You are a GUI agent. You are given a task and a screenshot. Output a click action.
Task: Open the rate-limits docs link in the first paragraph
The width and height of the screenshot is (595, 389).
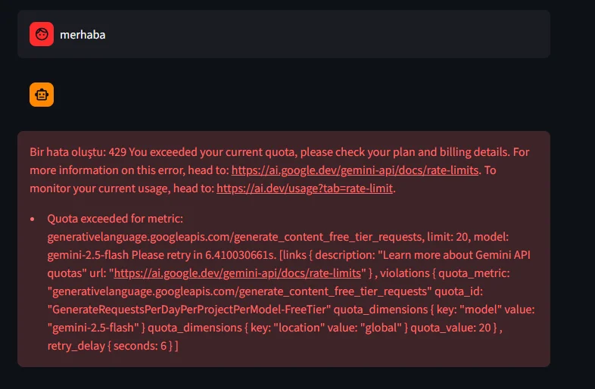click(354, 170)
